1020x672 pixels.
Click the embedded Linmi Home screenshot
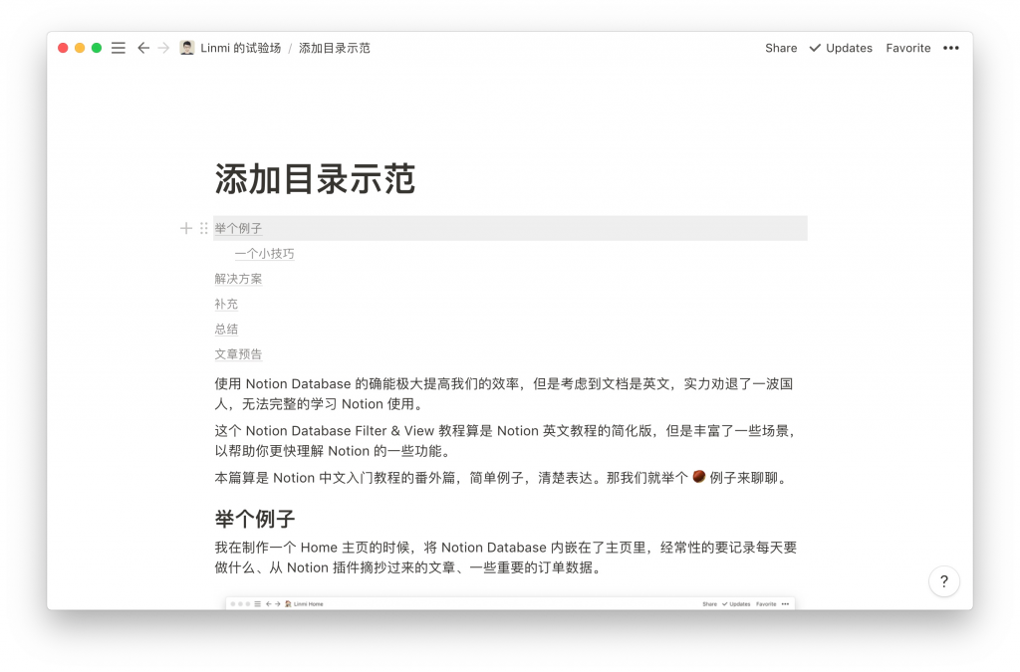[510, 603]
